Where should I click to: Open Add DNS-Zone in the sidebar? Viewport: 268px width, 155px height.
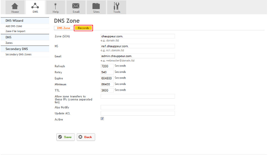14,26
